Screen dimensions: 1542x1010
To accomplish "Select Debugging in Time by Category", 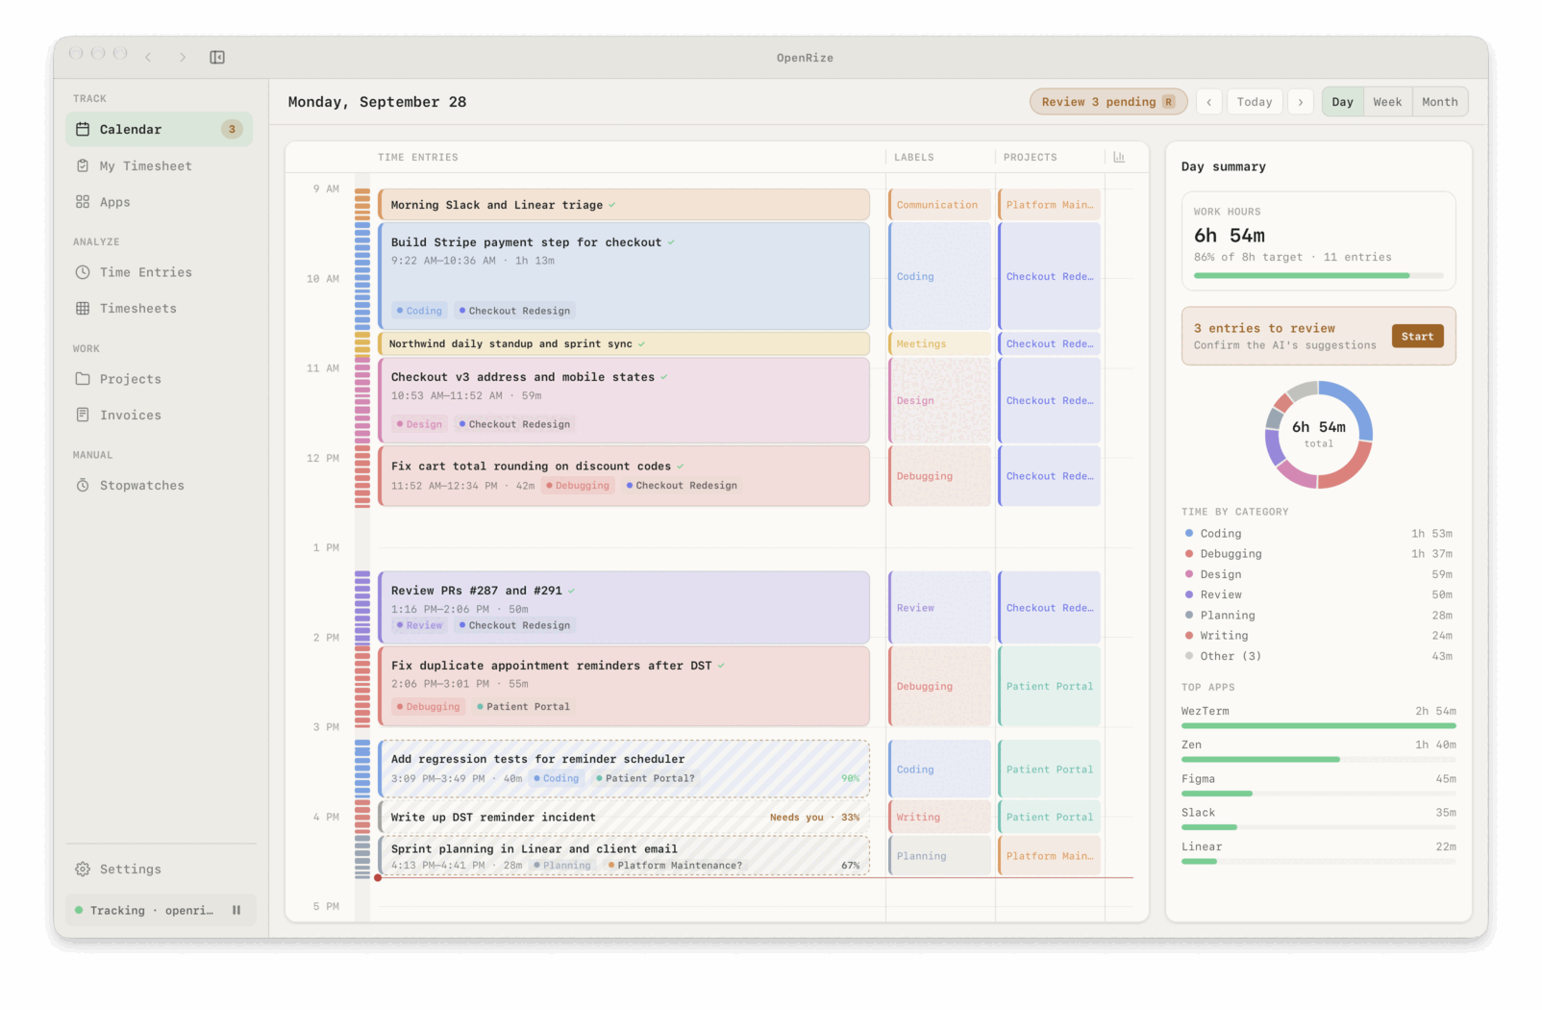I will coord(1318,554).
